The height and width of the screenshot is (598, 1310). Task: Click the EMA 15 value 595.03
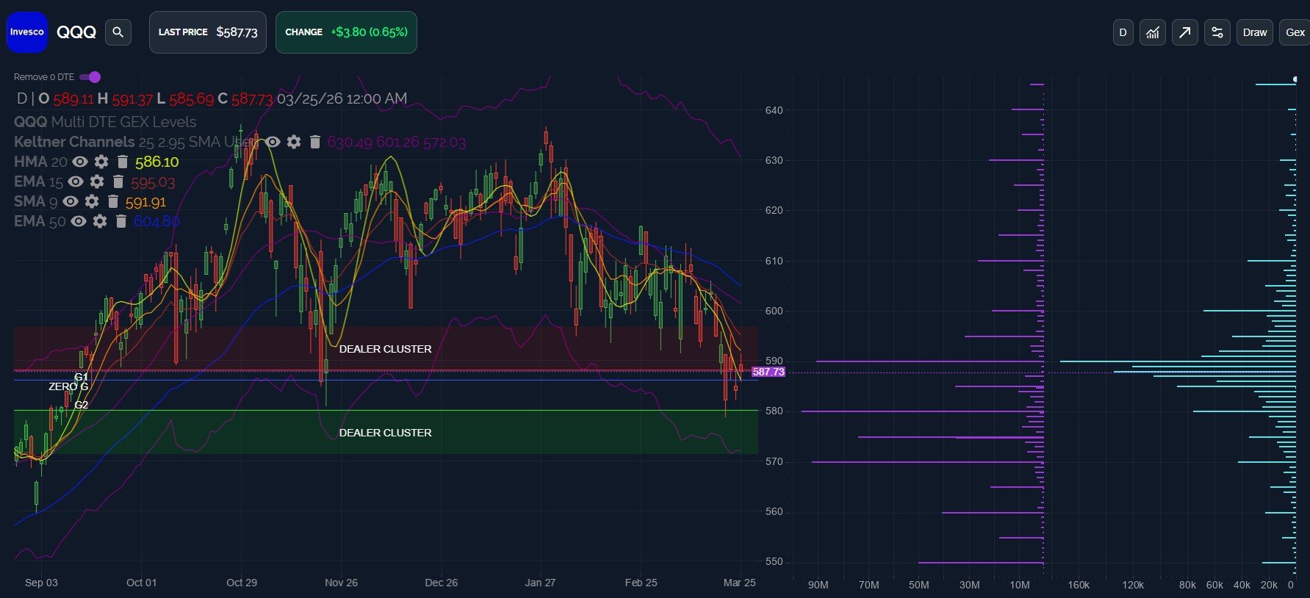(x=153, y=182)
